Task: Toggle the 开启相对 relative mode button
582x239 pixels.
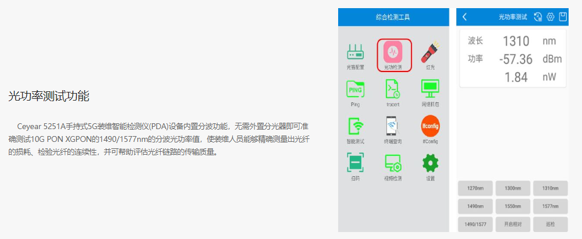Action: pyautogui.click(x=513, y=224)
